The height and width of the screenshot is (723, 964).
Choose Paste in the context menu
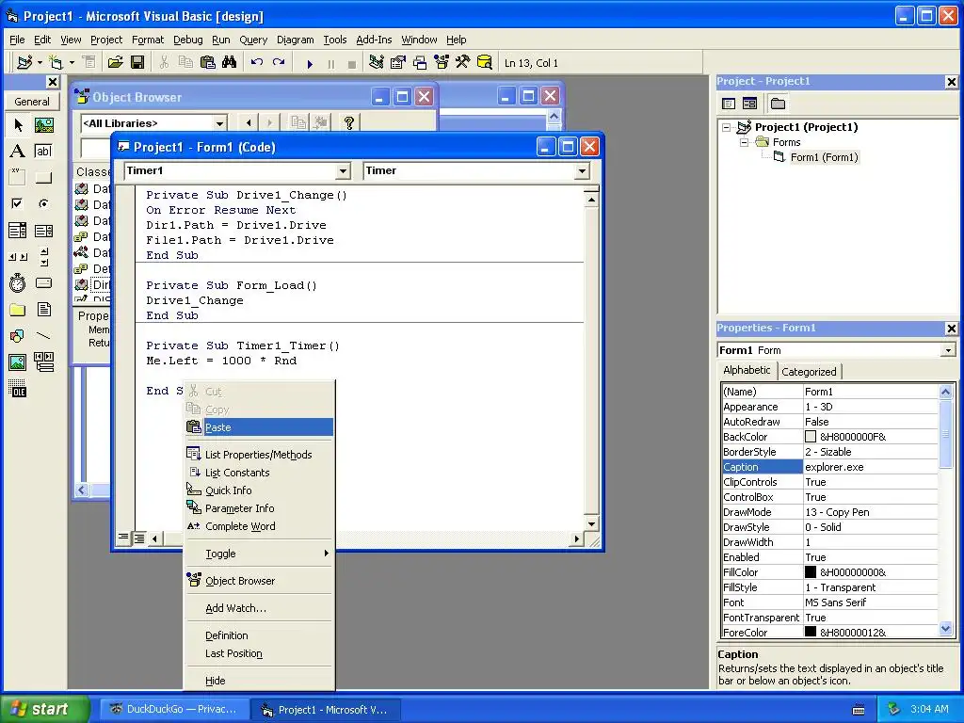[x=259, y=427]
